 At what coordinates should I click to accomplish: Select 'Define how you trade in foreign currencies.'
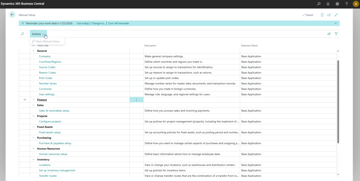(x=171, y=89)
